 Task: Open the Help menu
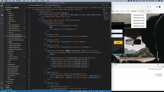[48, 1]
